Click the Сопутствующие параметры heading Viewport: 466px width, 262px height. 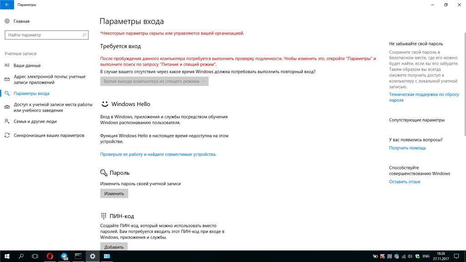tap(417, 120)
